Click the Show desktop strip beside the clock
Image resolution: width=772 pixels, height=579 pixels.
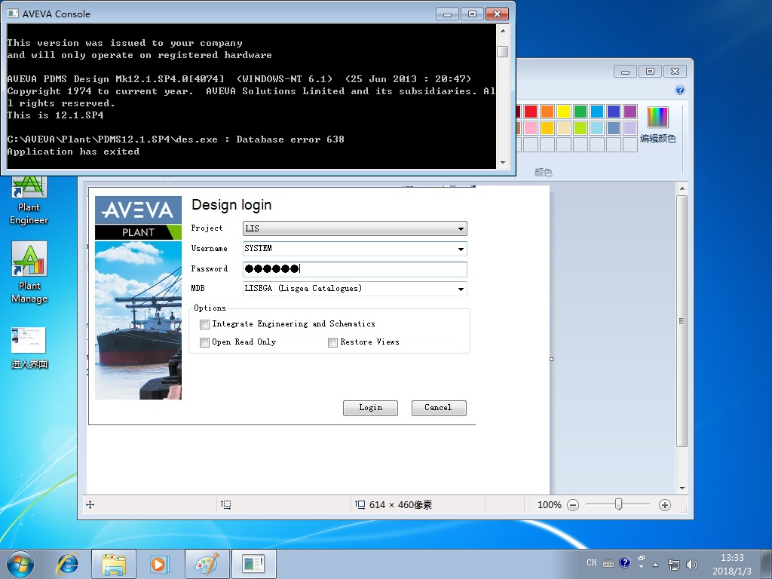coord(766,564)
